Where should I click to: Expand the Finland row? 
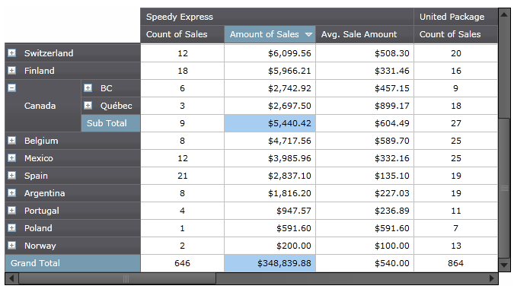[x=11, y=71]
